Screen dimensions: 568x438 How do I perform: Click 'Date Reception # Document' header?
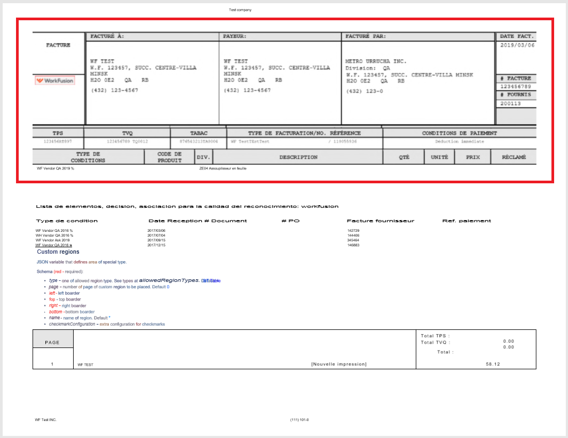coord(198,221)
